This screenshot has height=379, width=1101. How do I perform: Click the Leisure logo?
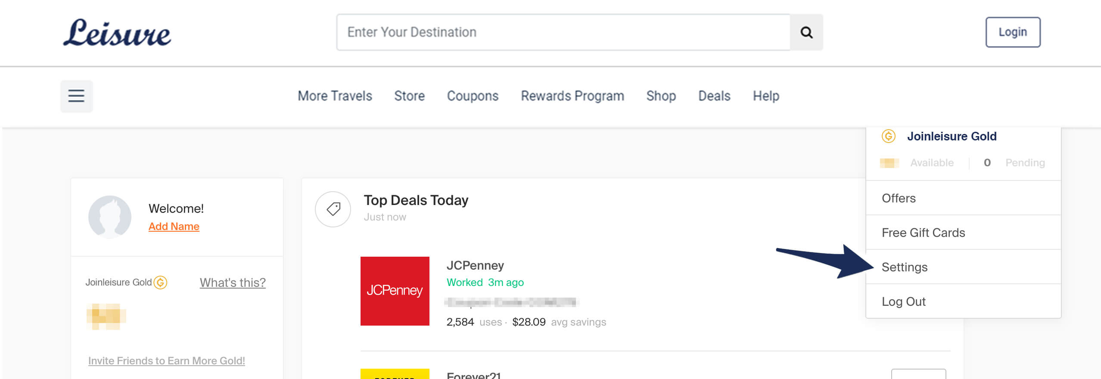click(117, 33)
